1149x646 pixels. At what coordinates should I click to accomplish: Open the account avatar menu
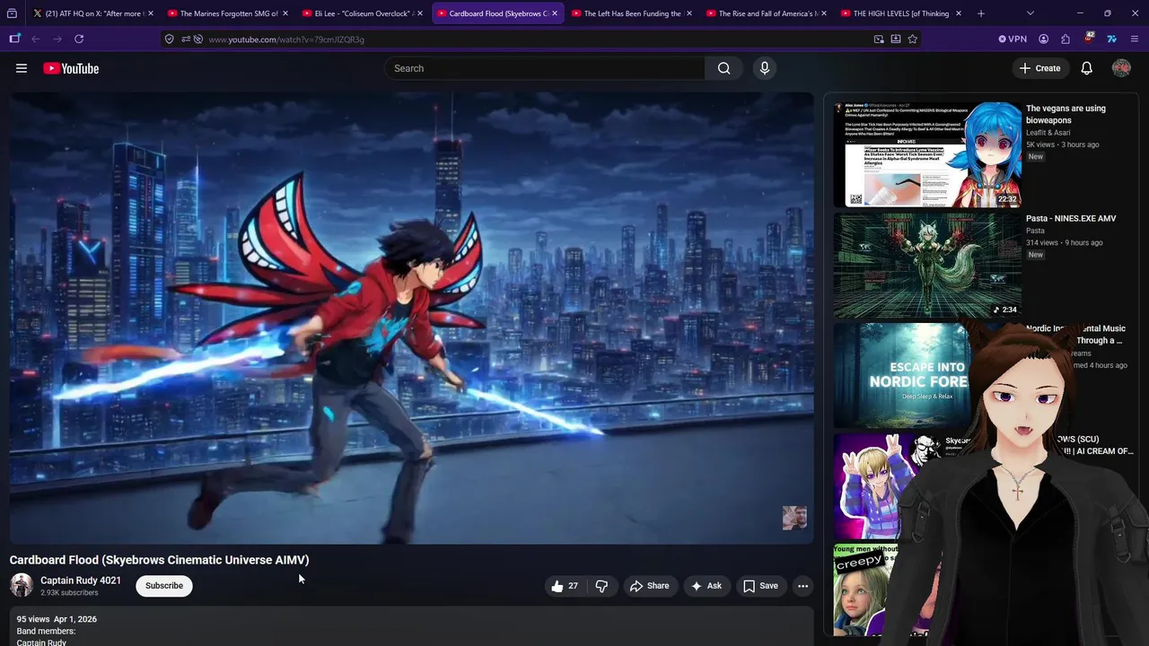1121,68
